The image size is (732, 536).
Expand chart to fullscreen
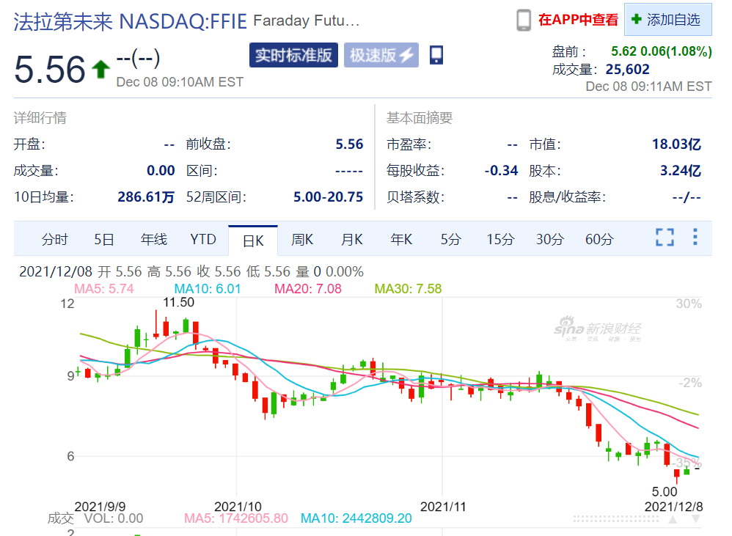point(665,237)
